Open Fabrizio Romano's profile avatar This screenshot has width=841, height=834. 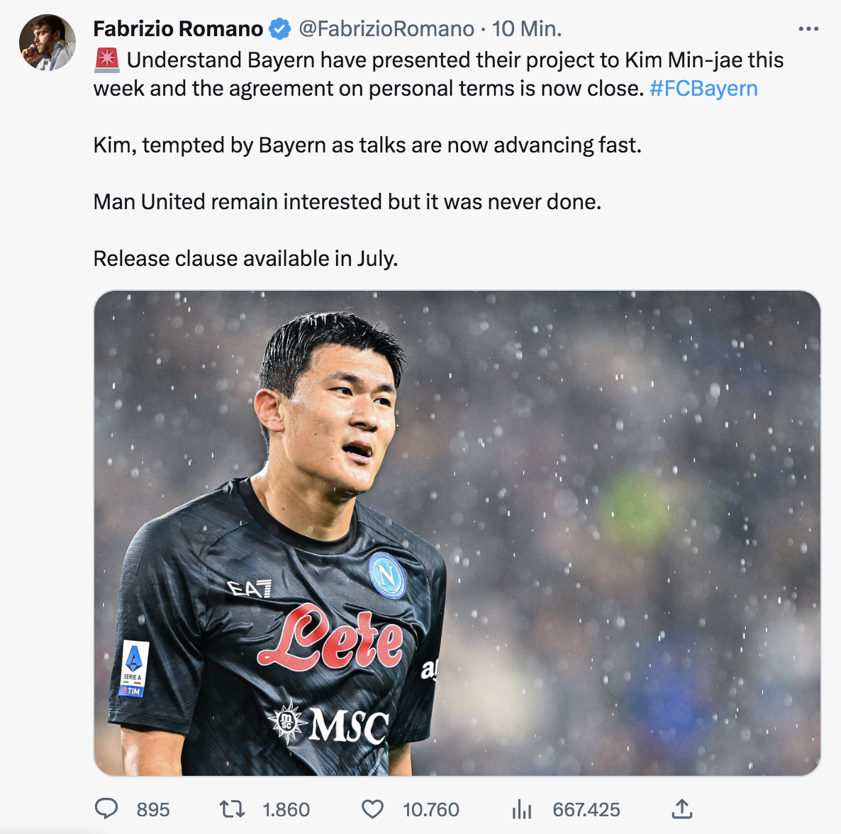point(47,43)
